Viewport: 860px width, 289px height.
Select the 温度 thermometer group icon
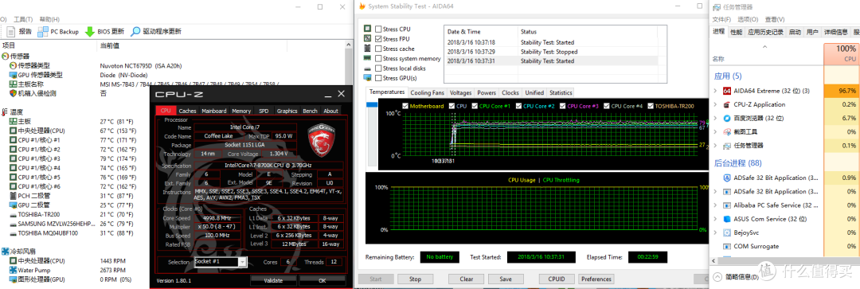tap(5, 112)
